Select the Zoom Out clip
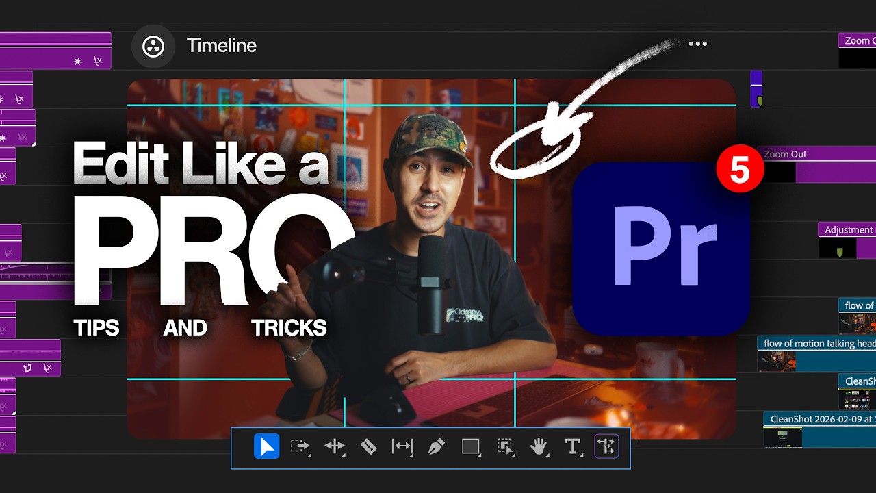The height and width of the screenshot is (493, 876). click(819, 164)
